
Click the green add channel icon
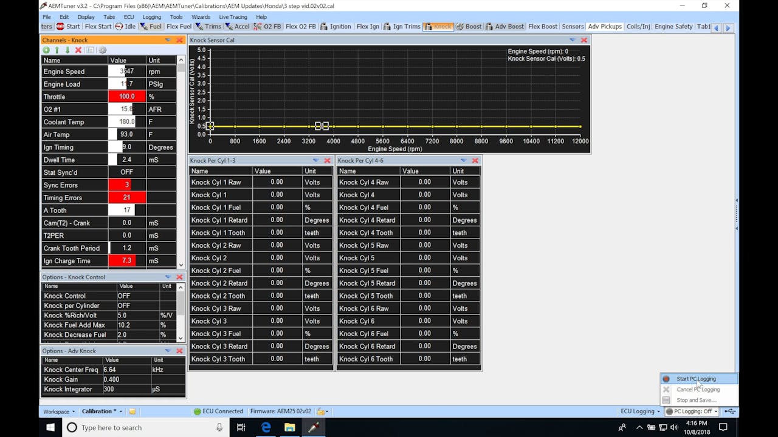point(46,50)
